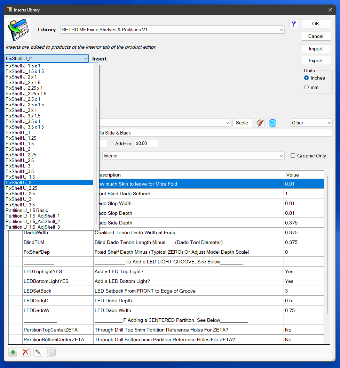
Task: Open the SketchUp model editor icon
Action: (x=260, y=123)
